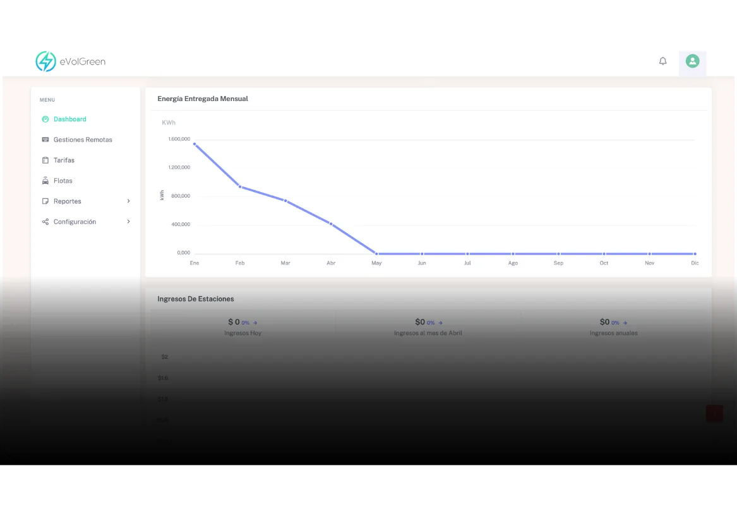Click the Gestiones Remotas icon
The image size is (737, 516).
[x=45, y=140]
